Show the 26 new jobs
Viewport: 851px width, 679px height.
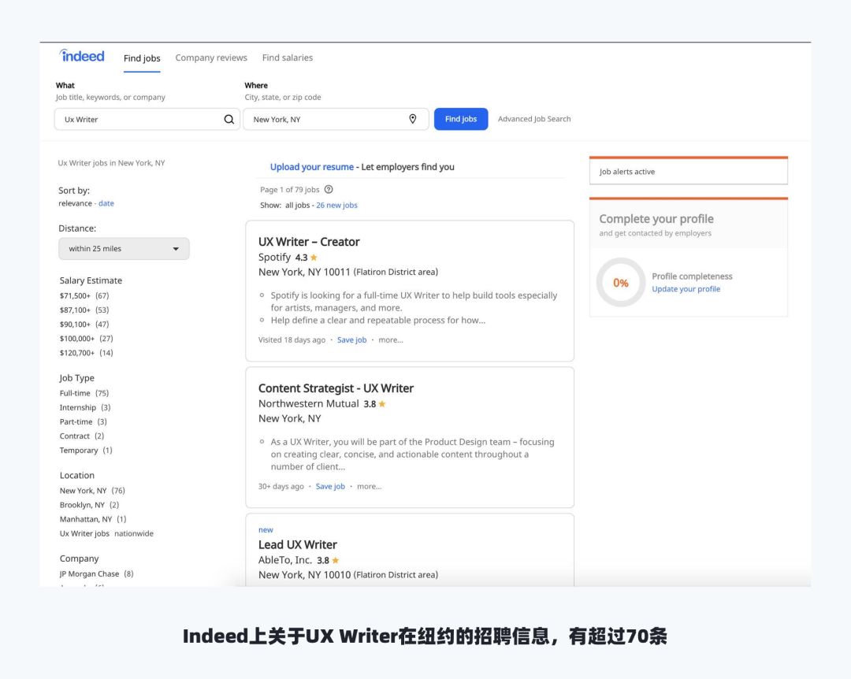coord(336,205)
